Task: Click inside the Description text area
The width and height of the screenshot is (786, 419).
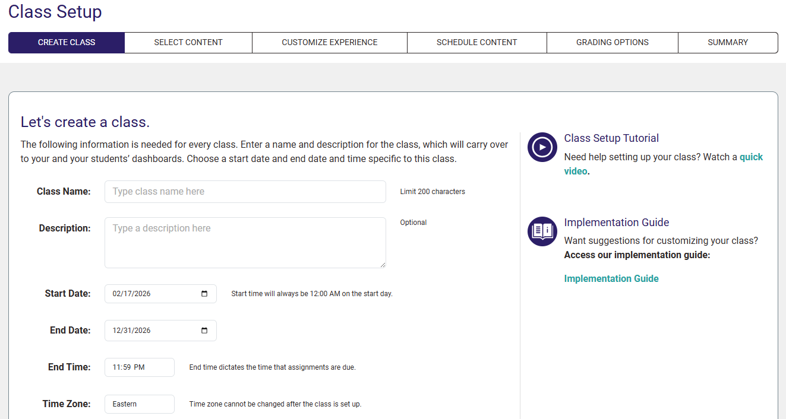Action: 245,242
